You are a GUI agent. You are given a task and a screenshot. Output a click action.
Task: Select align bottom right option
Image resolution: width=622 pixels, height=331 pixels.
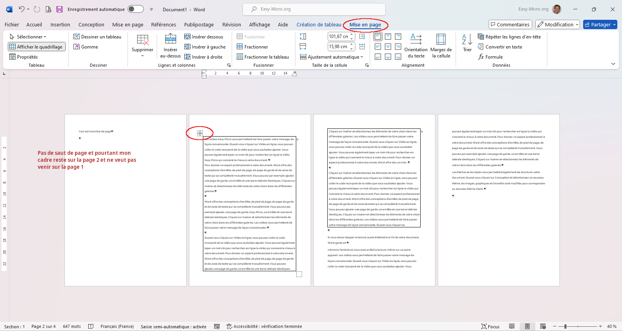tap(398, 57)
